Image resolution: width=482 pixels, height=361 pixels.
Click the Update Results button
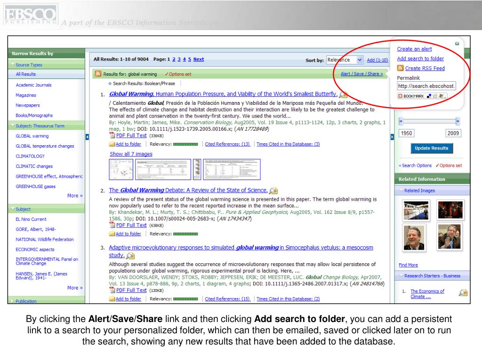(432, 148)
